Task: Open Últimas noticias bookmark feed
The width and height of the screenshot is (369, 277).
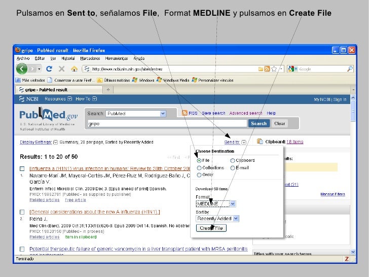Action: coord(114,80)
